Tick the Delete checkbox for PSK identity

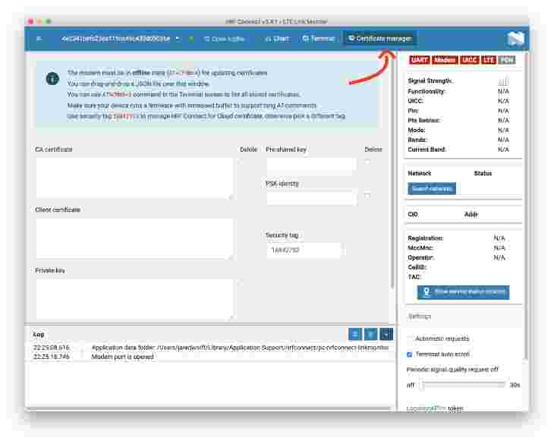[367, 195]
